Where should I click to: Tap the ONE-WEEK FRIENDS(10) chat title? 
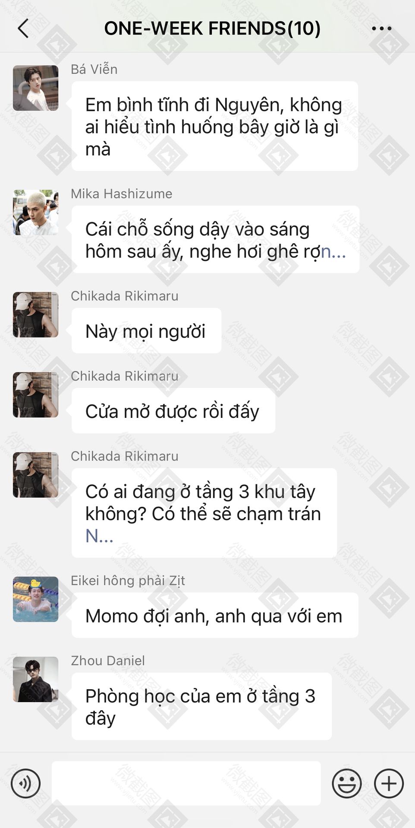[x=212, y=28]
